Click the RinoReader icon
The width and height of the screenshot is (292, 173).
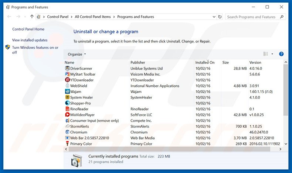tap(67, 109)
